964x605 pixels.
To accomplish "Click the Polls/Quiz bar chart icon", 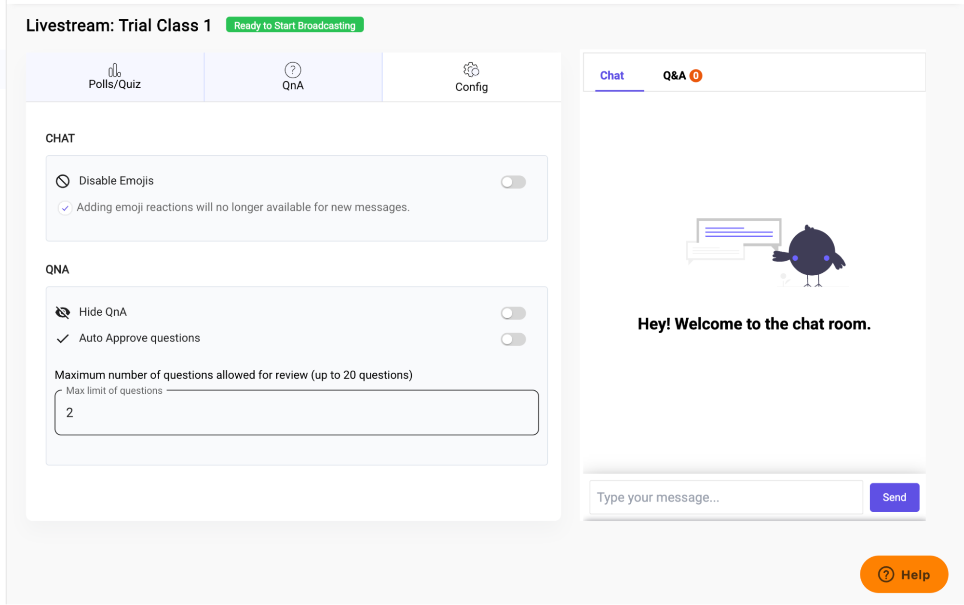I will [x=114, y=70].
